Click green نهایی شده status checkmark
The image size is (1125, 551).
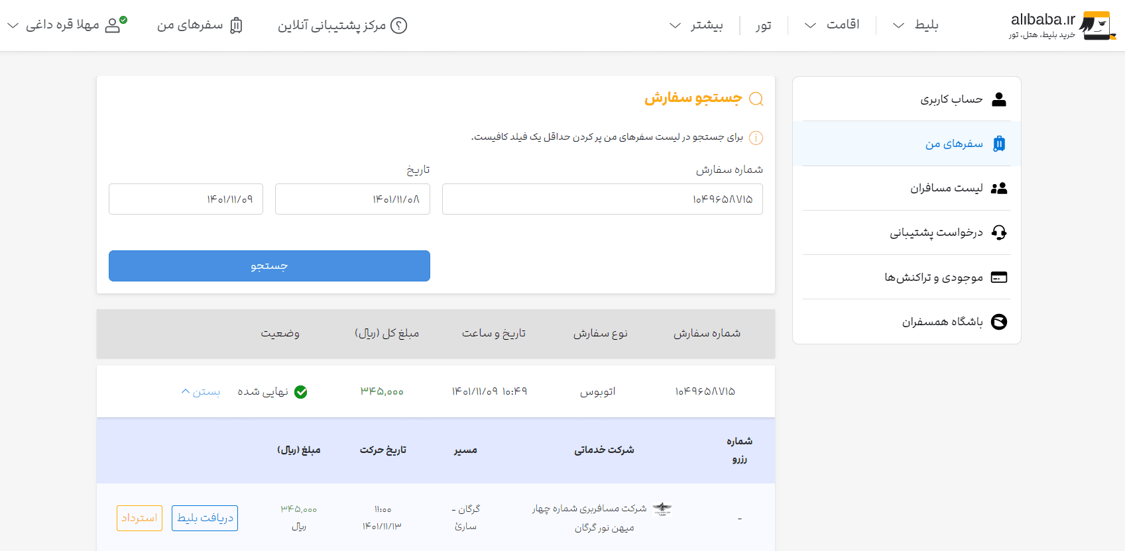pos(301,392)
